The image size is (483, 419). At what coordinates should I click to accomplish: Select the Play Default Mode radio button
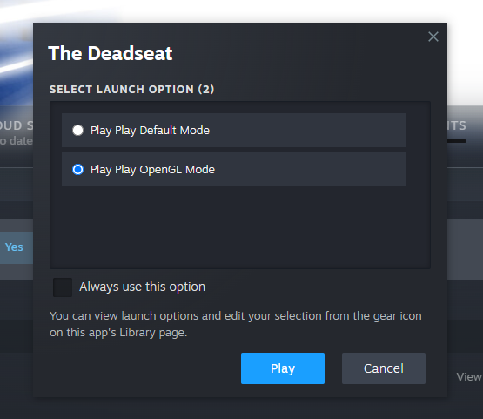[77, 130]
